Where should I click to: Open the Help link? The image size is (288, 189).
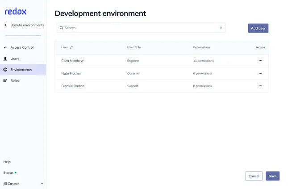click(x=7, y=162)
